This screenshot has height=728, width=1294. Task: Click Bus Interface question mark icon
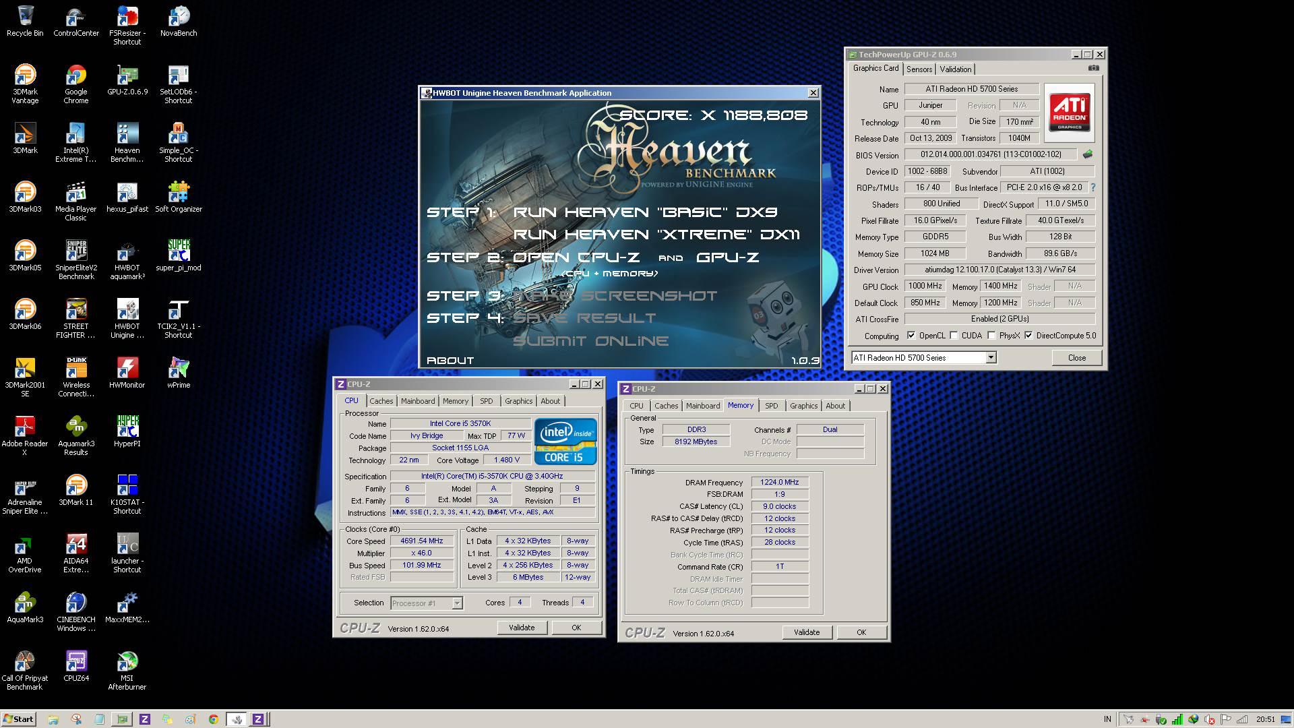pos(1092,187)
